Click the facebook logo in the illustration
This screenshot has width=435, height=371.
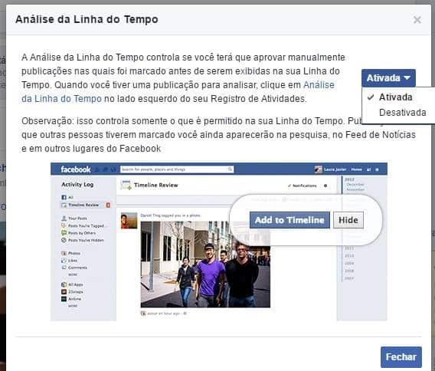[76, 169]
